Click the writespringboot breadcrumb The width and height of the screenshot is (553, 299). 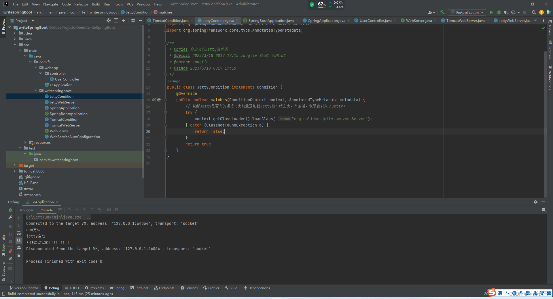coord(103,12)
